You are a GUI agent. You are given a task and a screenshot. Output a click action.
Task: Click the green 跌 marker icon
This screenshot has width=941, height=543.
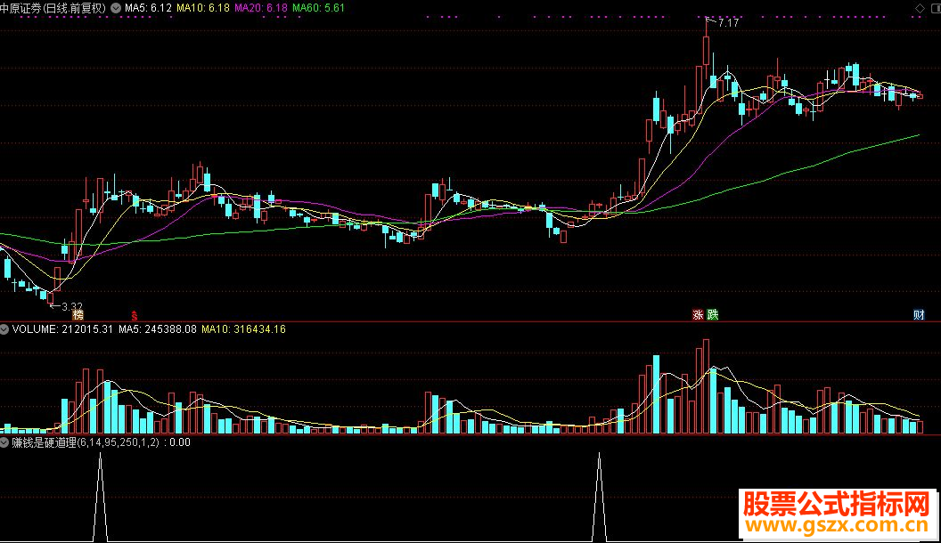pyautogui.click(x=712, y=314)
